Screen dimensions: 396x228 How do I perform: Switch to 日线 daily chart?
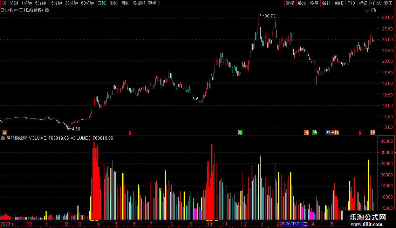click(102, 3)
